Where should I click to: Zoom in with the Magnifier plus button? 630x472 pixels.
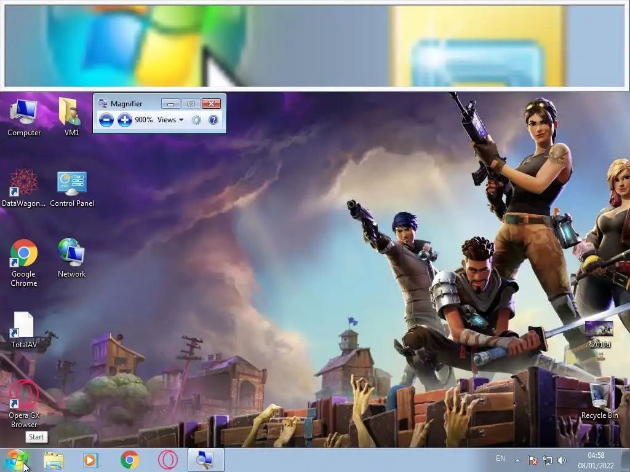pyautogui.click(x=125, y=120)
